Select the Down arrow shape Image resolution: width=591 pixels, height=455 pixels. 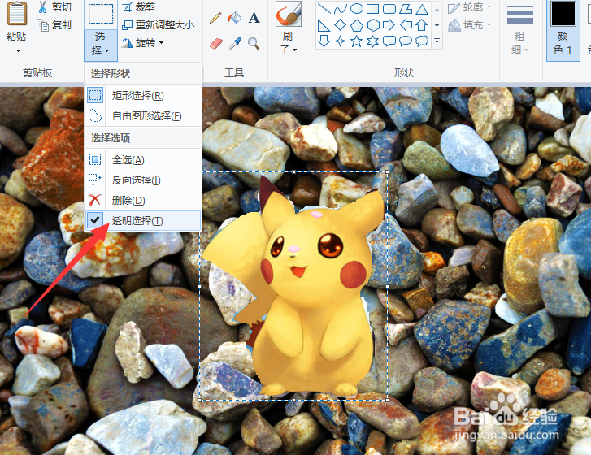(324, 41)
